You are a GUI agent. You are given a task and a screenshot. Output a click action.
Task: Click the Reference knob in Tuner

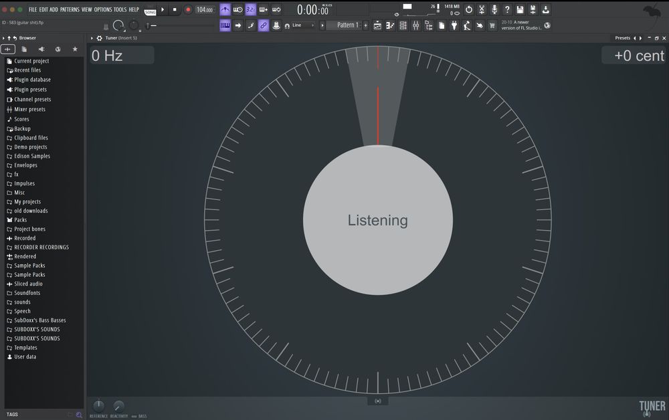pyautogui.click(x=98, y=405)
